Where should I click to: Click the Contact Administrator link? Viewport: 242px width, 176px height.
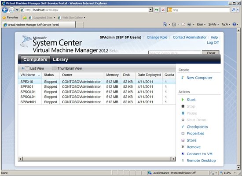click(190, 37)
